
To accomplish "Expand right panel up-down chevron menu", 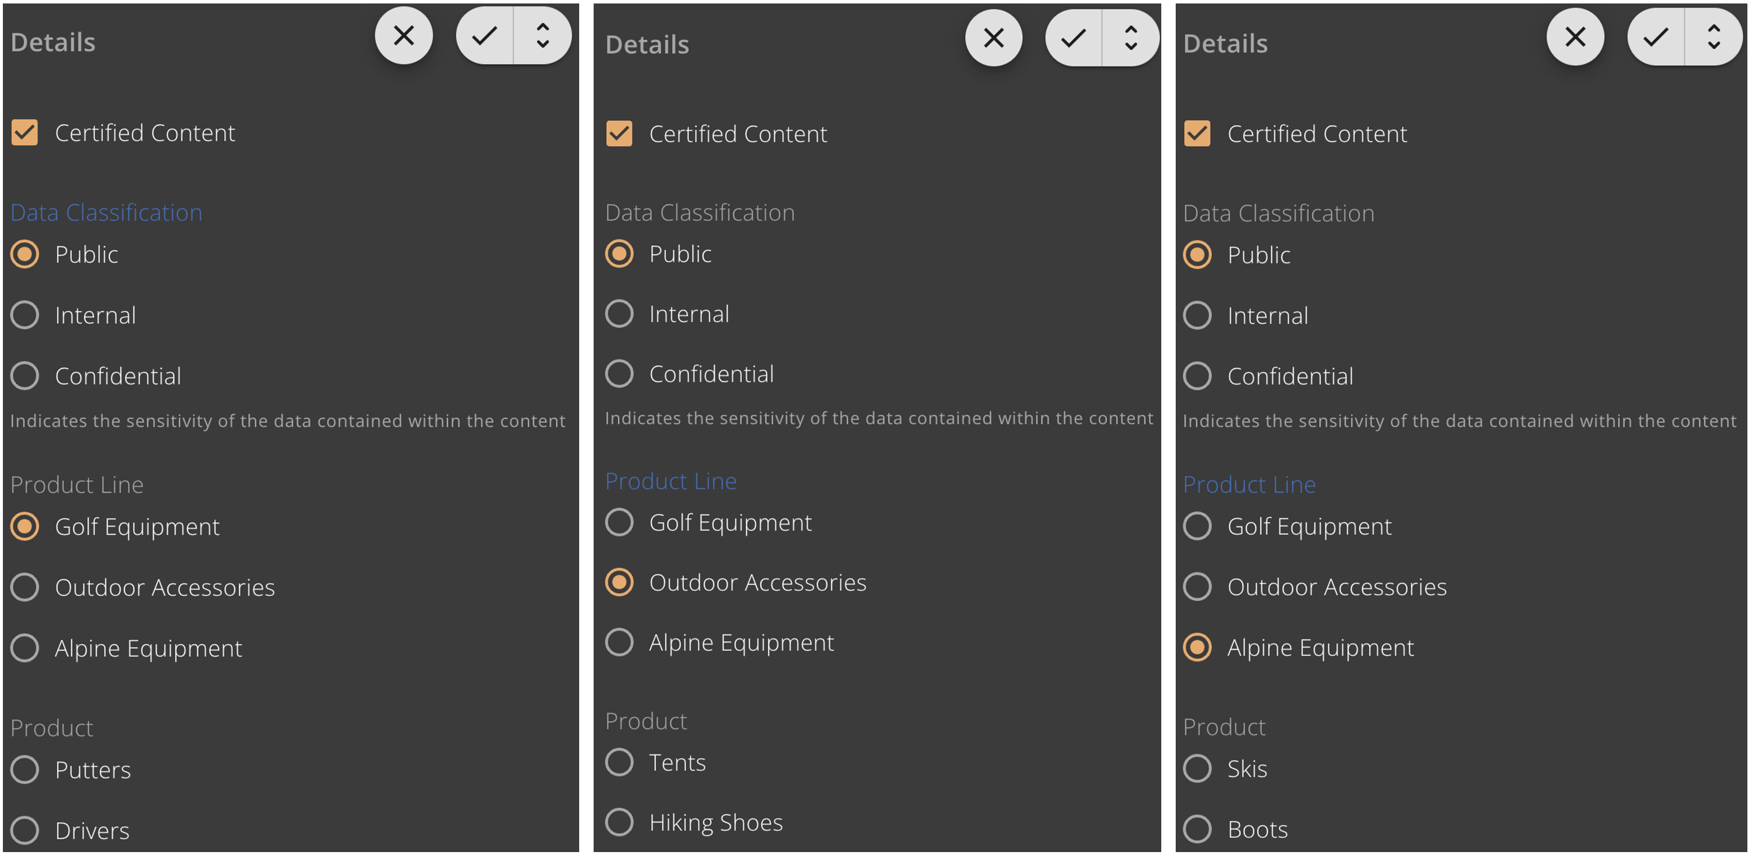I will (1714, 37).
